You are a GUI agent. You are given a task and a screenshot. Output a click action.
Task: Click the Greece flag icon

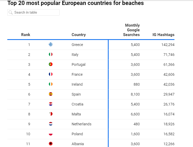click(51, 45)
